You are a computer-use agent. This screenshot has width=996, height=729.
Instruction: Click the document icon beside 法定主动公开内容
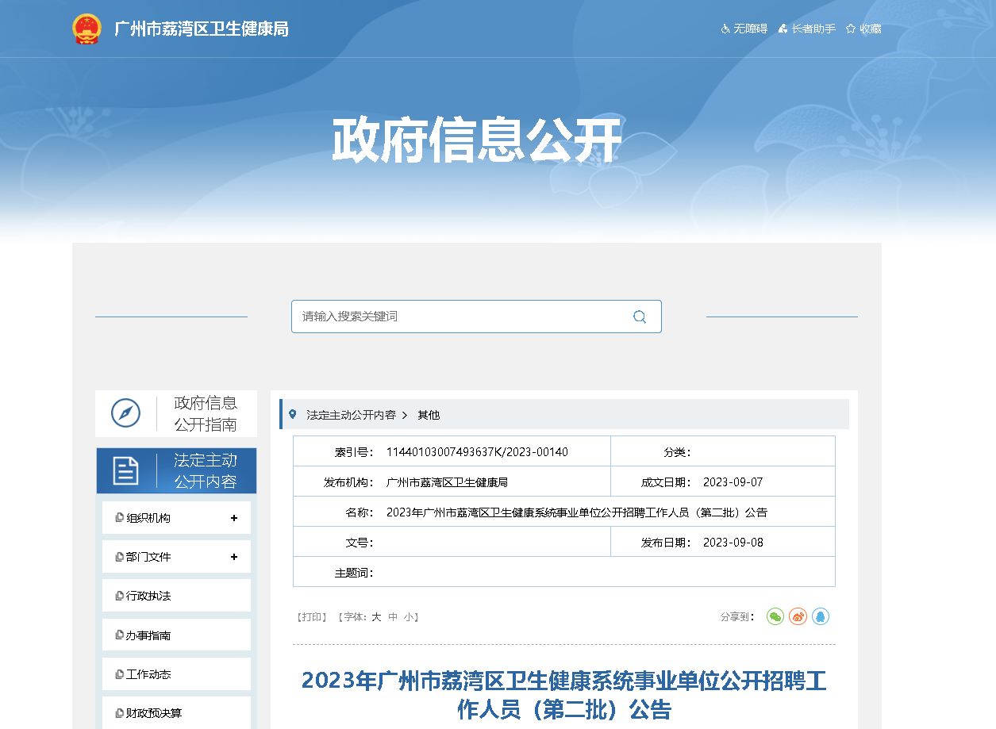125,470
